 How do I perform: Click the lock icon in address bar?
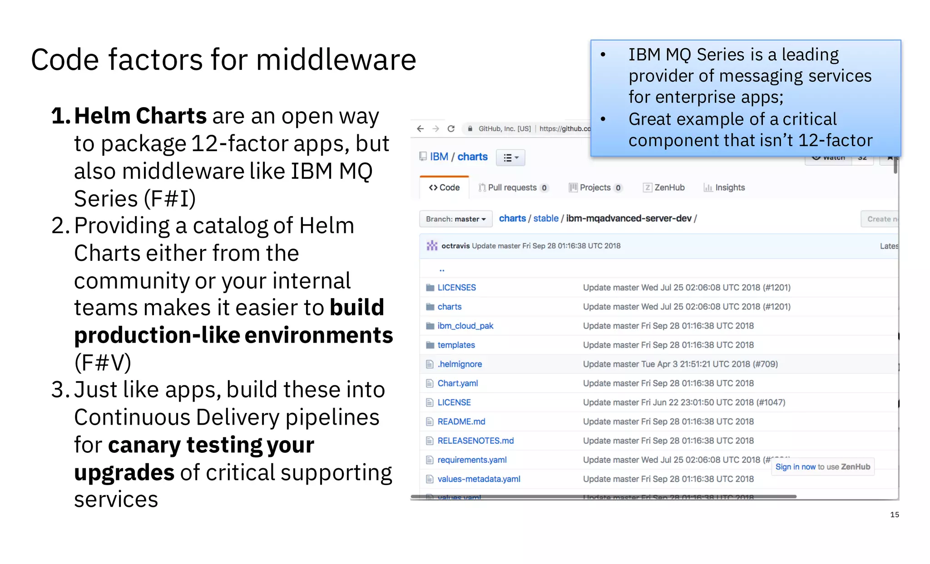pos(470,129)
